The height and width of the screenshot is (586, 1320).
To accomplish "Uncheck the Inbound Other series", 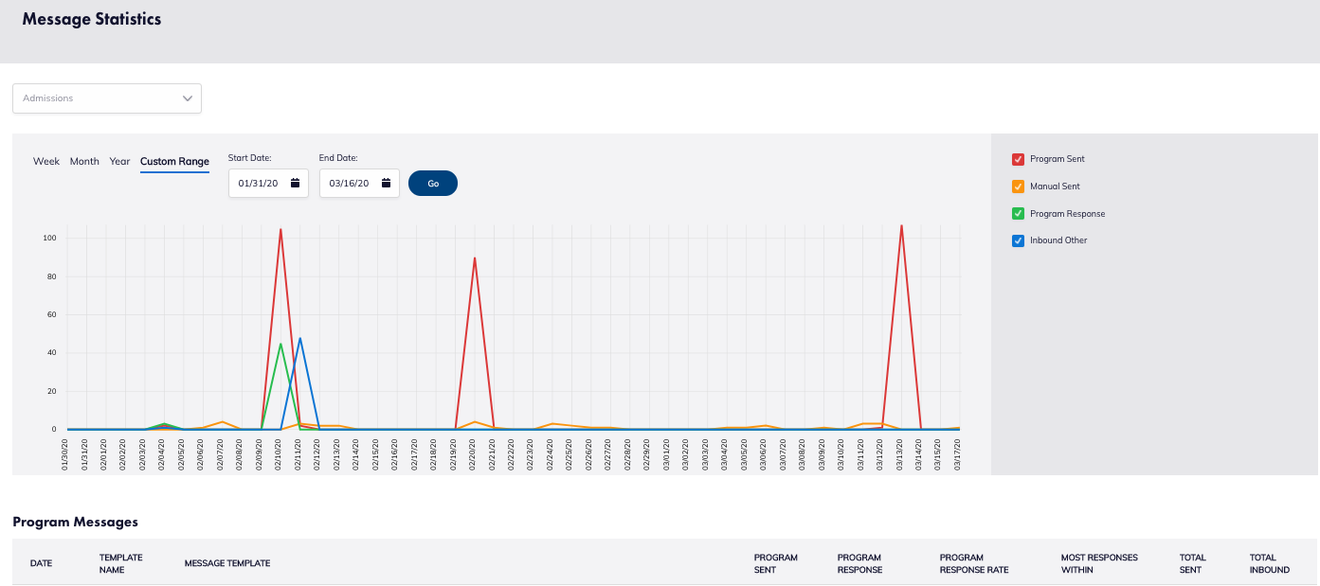I will coord(1019,240).
